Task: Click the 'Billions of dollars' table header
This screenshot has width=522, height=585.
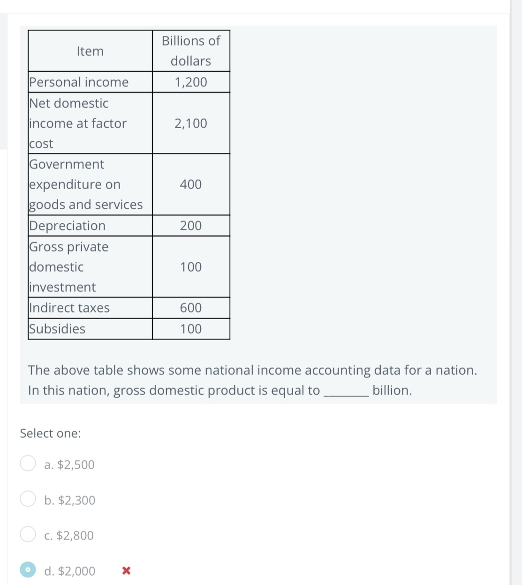Action: click(190, 51)
